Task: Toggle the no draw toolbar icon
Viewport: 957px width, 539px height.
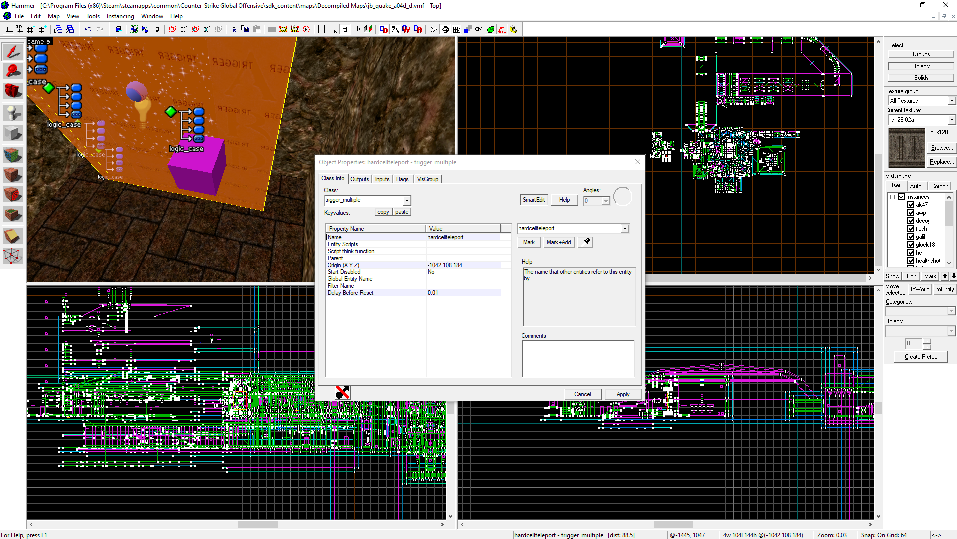Action: point(502,29)
